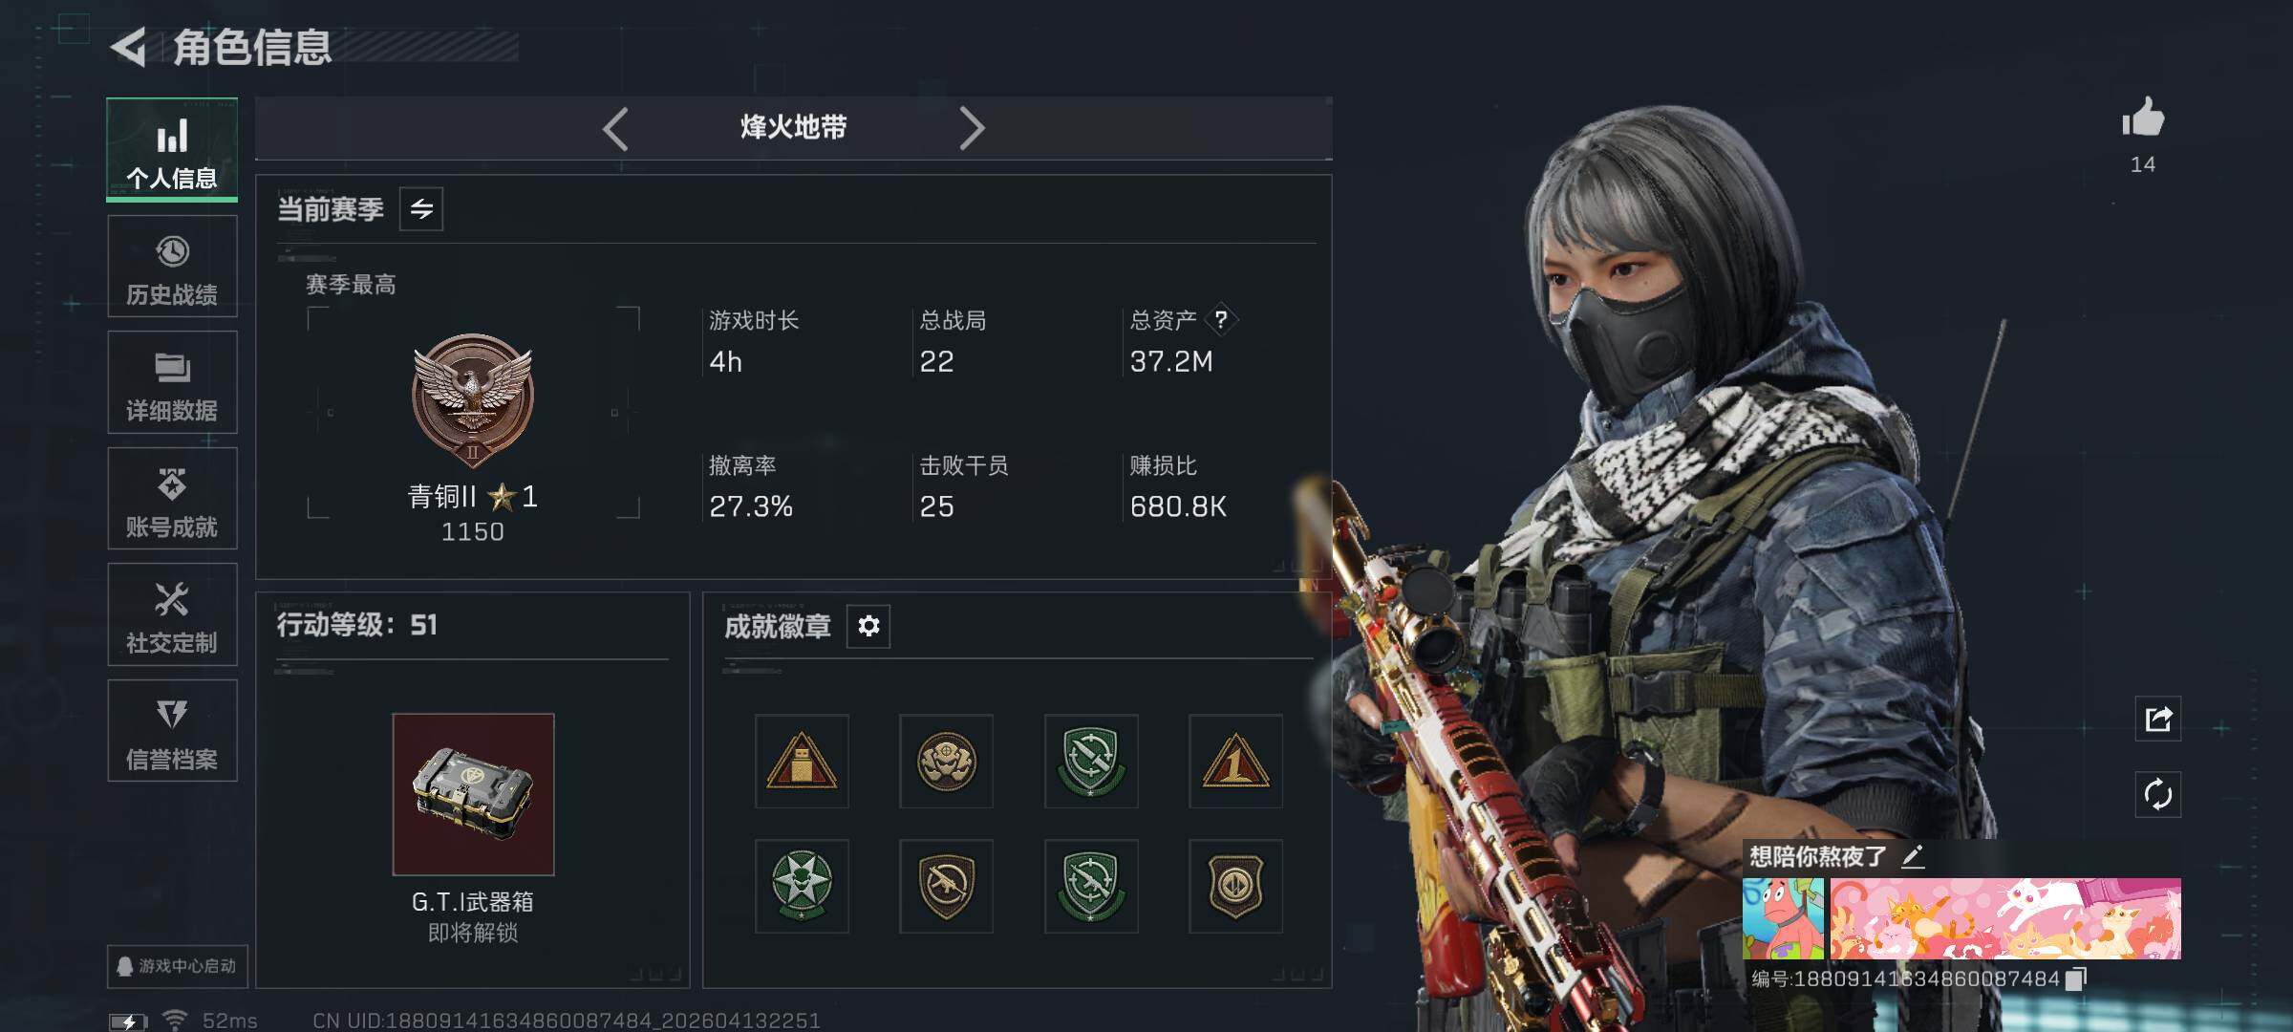The height and width of the screenshot is (1032, 2293).
Task: Toggle the 当前赛季 season switch button
Action: [421, 209]
